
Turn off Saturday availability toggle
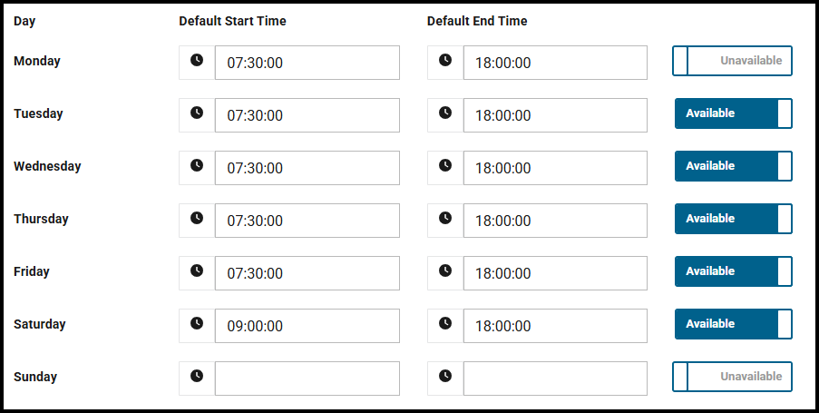733,324
